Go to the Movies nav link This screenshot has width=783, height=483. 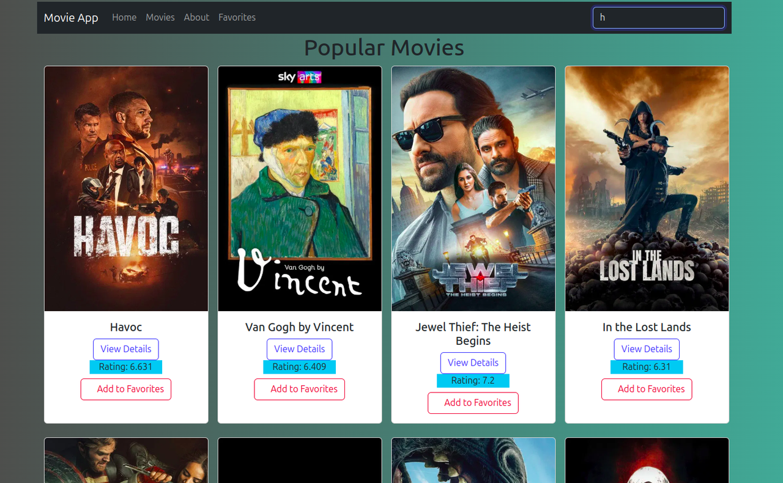(x=160, y=18)
